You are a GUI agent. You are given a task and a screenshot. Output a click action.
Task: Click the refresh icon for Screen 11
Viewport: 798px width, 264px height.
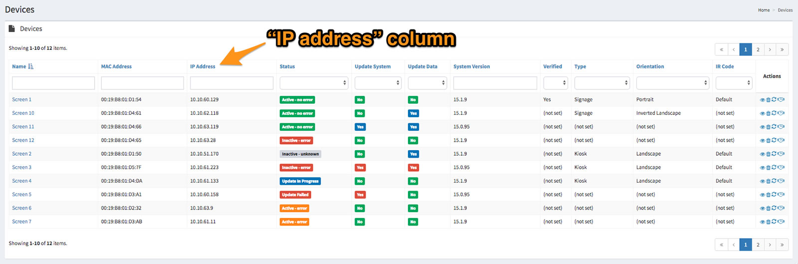[x=774, y=127]
